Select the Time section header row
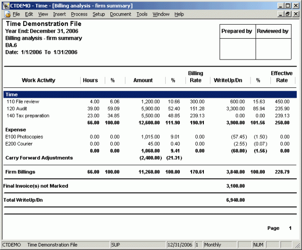Screen dimensions: 302x250 pos(150,95)
